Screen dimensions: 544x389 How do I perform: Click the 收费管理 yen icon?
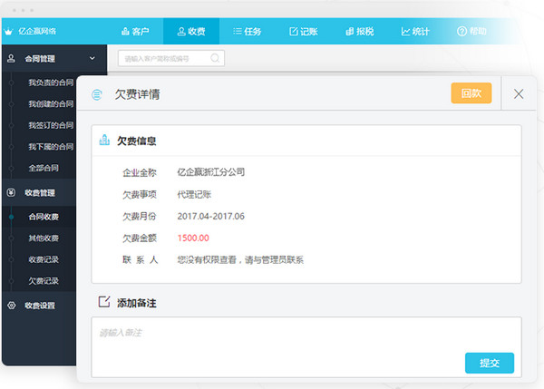tap(11, 193)
